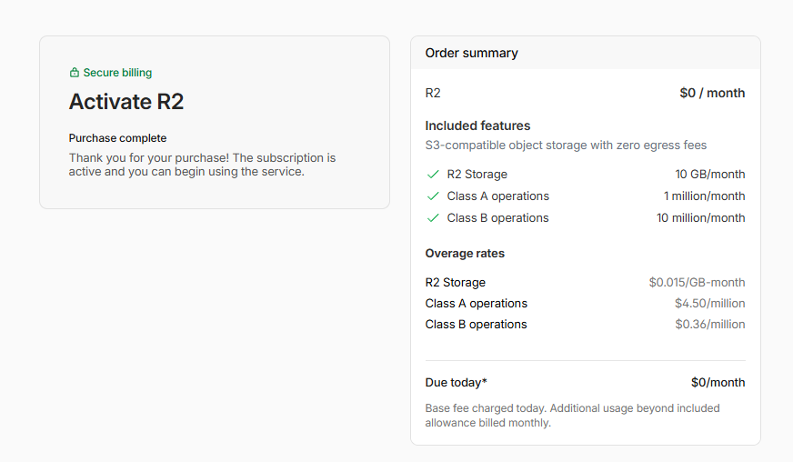Select 'Class A operations' in included features
This screenshot has height=462, width=793.
pyautogui.click(x=497, y=196)
